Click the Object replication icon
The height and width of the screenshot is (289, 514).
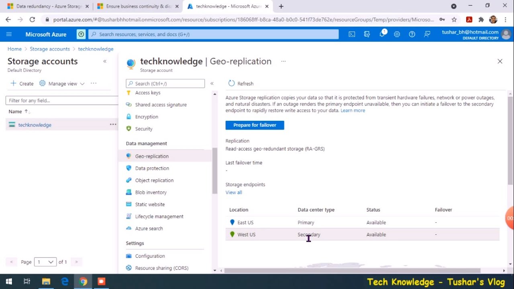(x=129, y=180)
